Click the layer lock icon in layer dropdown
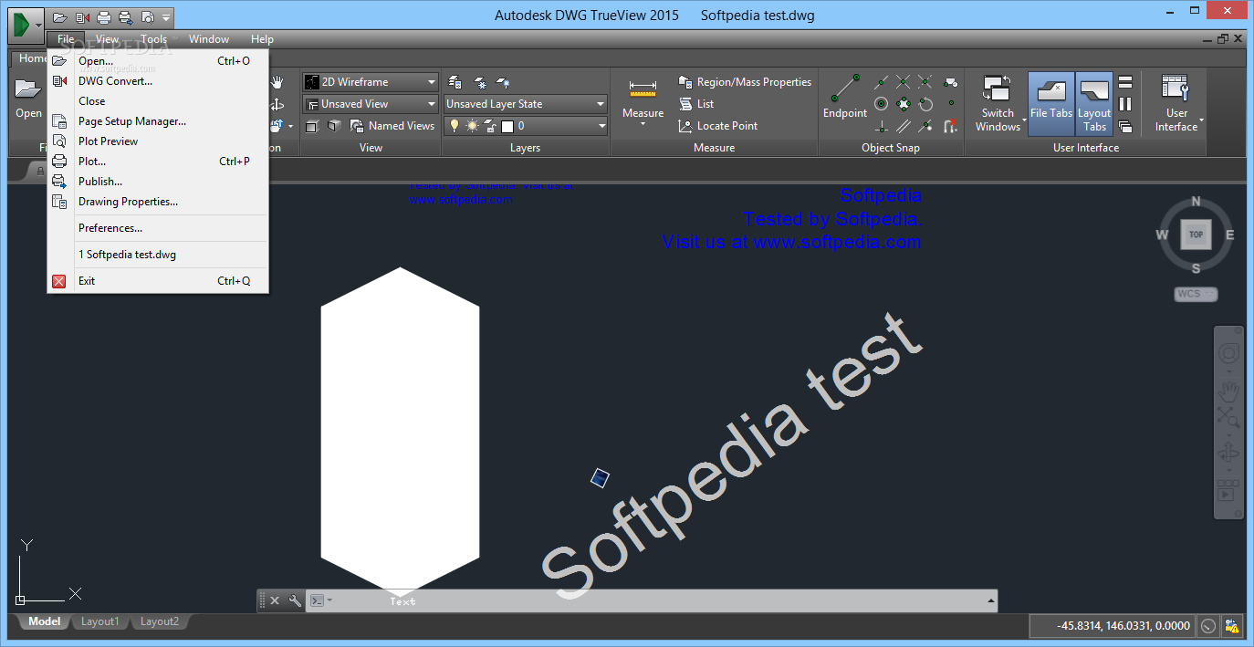This screenshot has width=1254, height=647. (490, 126)
